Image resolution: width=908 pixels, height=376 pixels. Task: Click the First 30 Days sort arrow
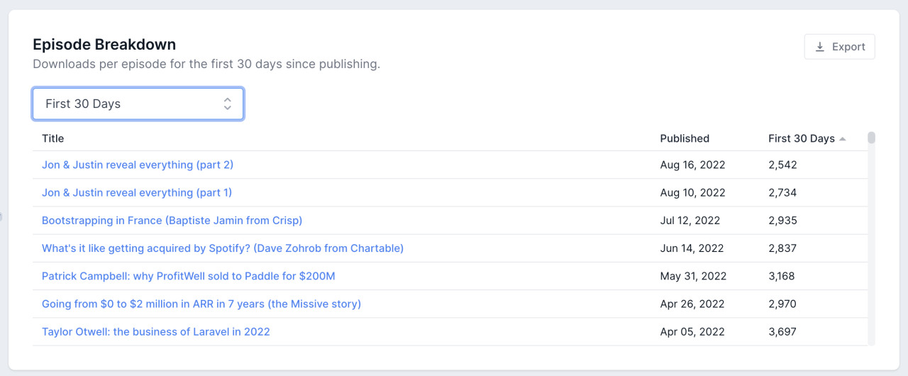pyautogui.click(x=843, y=139)
